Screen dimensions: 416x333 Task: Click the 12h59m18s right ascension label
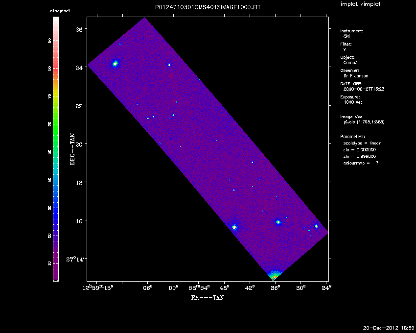click(98, 287)
